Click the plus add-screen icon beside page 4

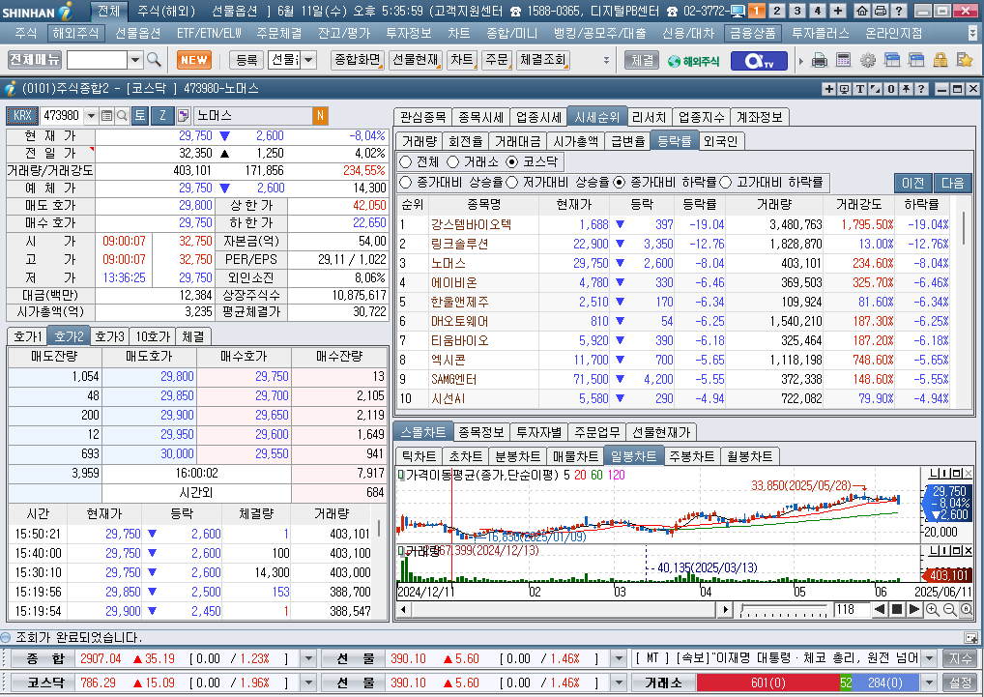tap(838, 11)
